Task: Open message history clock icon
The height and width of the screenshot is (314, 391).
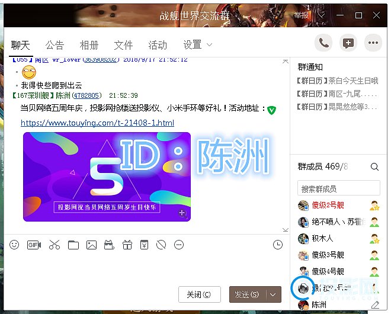Action: pyautogui.click(x=278, y=245)
